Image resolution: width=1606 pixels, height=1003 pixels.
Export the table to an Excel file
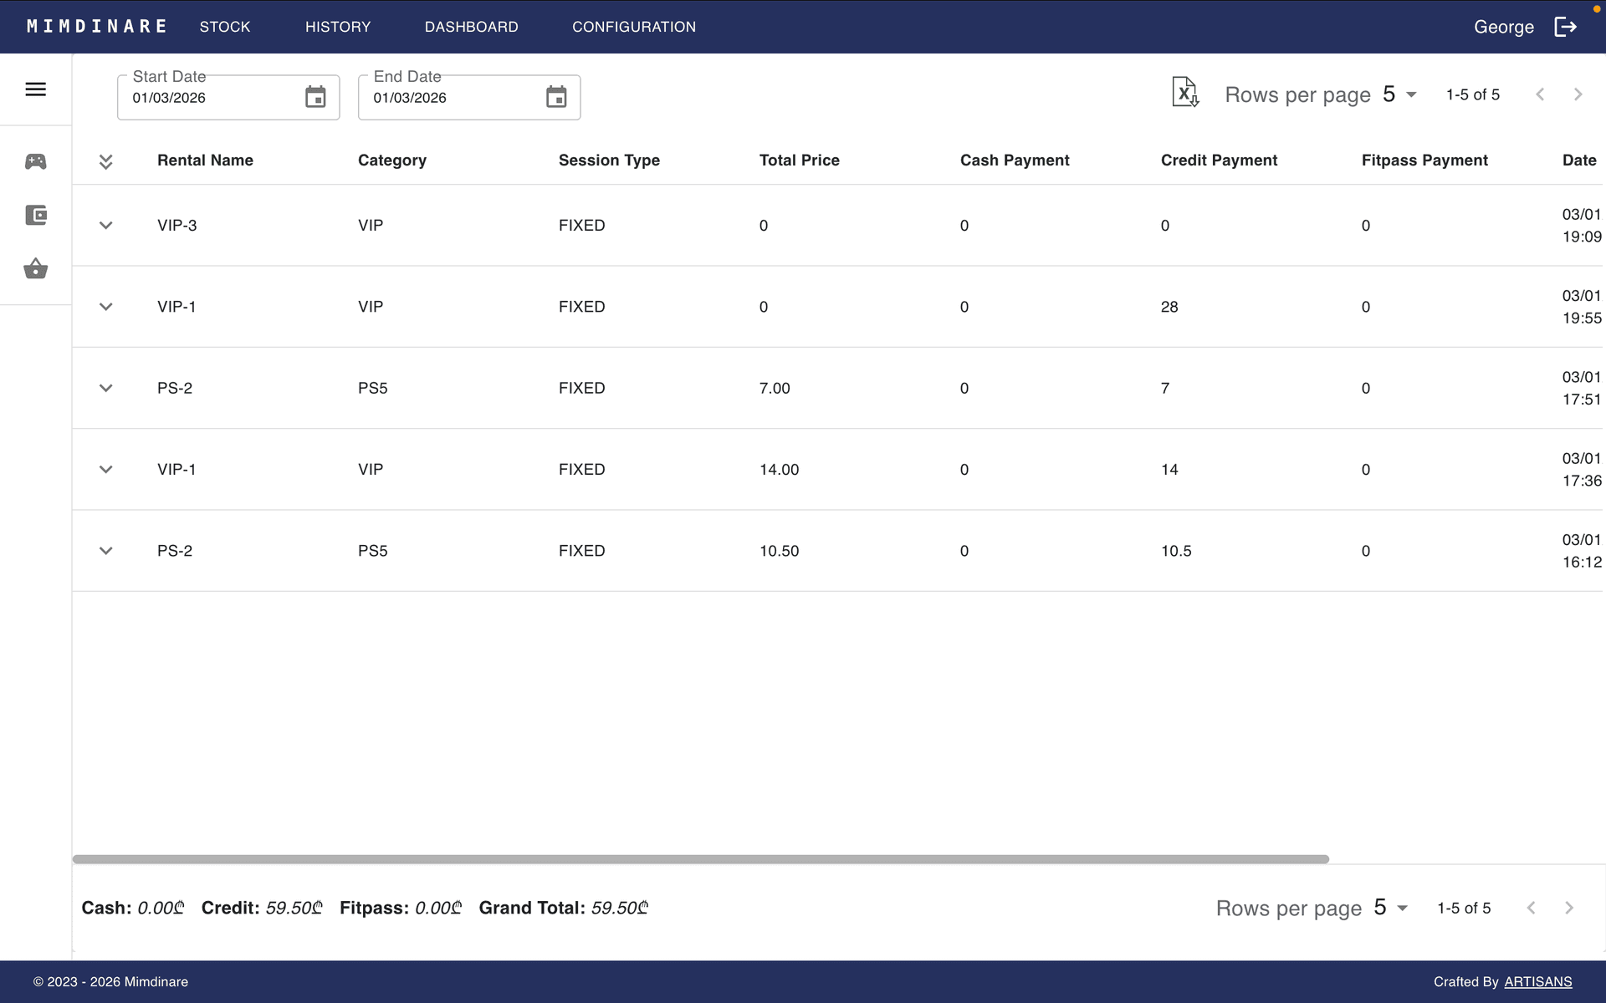click(1185, 93)
